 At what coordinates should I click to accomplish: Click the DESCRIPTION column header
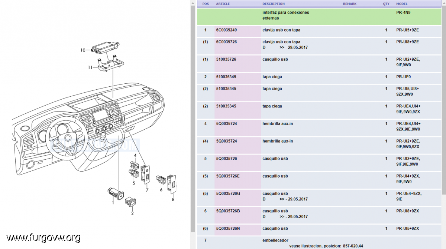[274, 4]
